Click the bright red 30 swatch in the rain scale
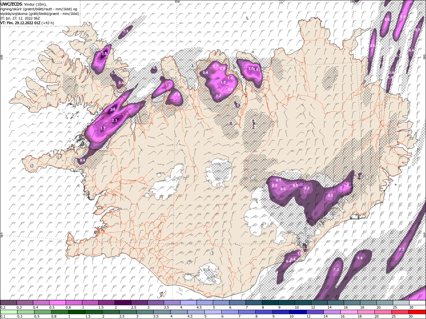This screenshot has width=426, height=319. click(417, 312)
